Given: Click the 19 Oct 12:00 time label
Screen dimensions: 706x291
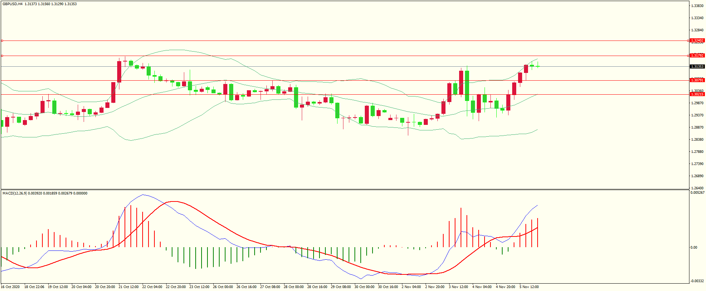Looking at the screenshot, I should click(x=58, y=287).
